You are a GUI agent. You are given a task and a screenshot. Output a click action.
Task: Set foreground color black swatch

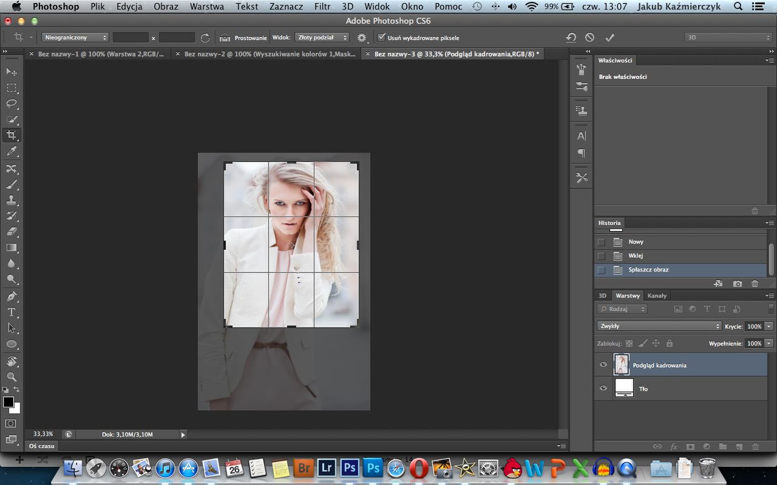click(x=8, y=402)
